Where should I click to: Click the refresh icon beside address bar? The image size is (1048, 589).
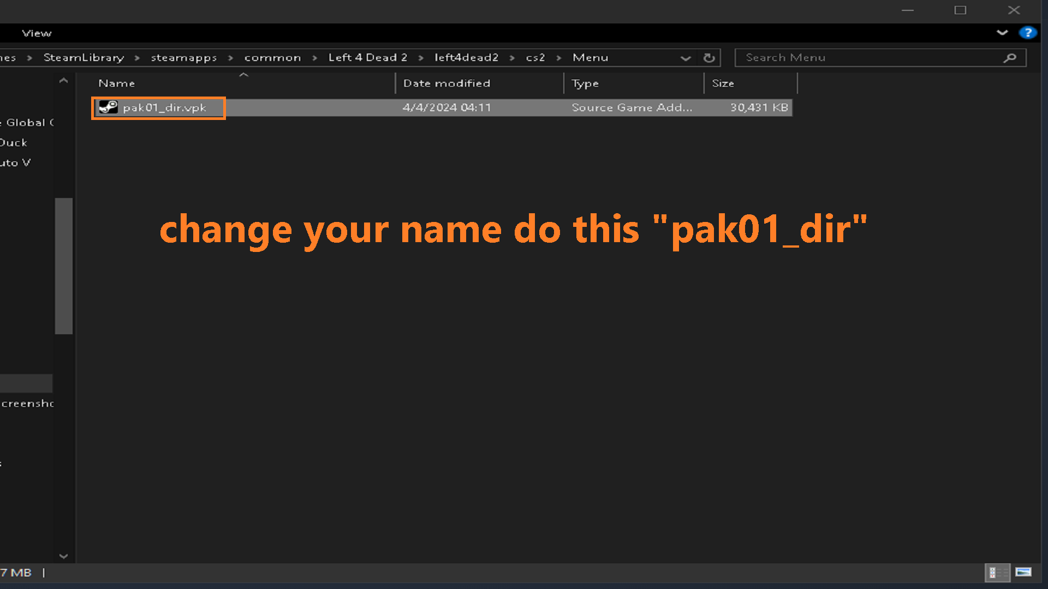point(708,58)
